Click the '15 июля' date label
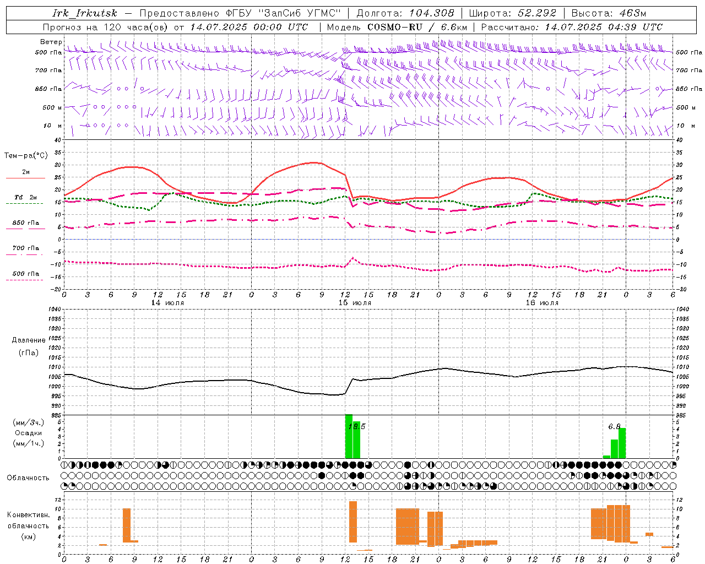 coord(355,303)
